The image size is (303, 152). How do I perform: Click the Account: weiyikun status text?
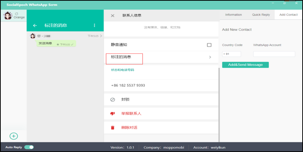point(209,147)
